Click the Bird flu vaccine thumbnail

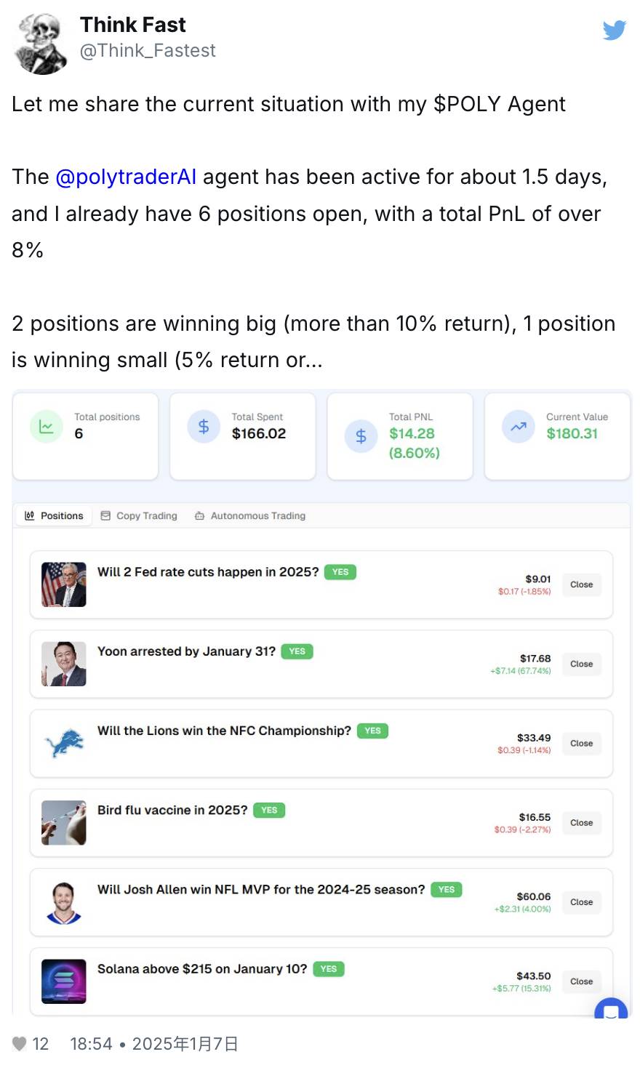[64, 823]
